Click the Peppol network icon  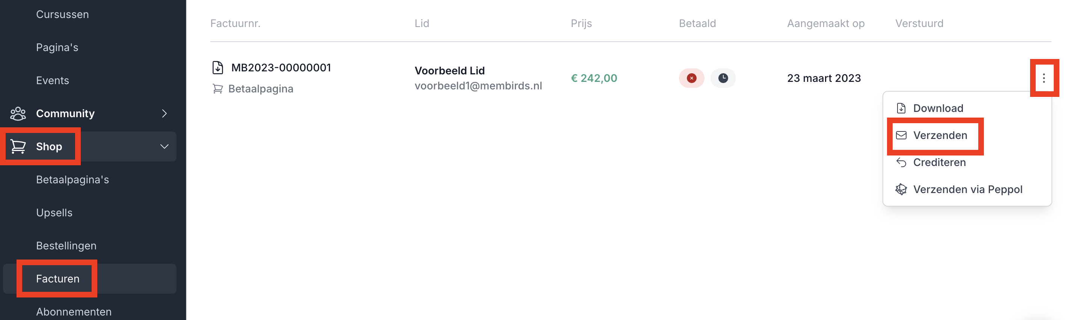[x=901, y=189]
